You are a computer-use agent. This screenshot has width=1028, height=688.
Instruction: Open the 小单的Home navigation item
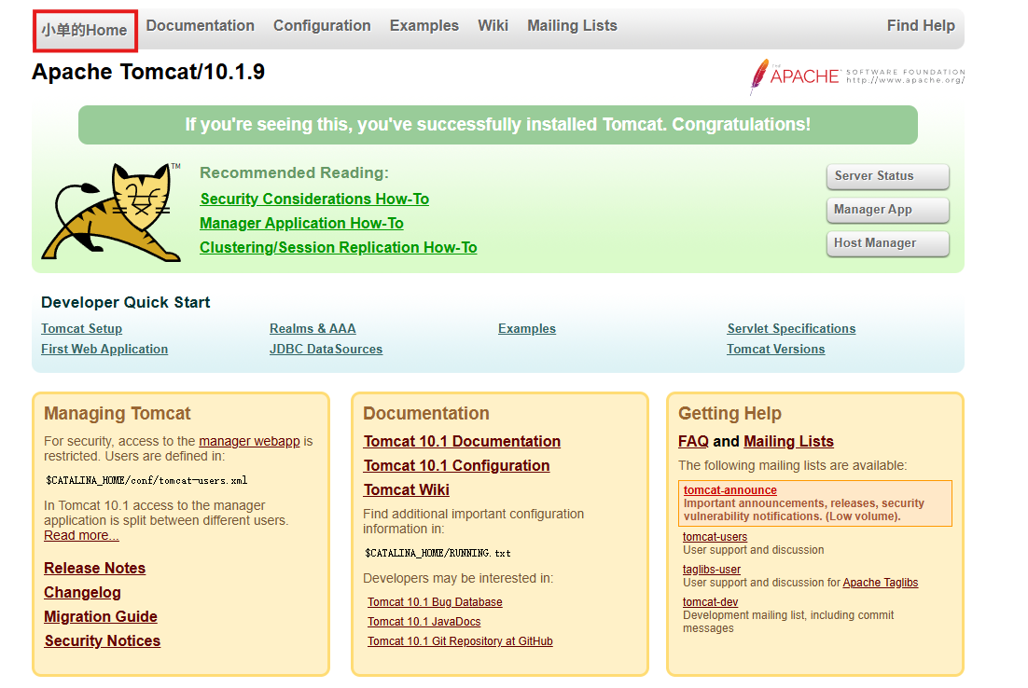tap(84, 31)
